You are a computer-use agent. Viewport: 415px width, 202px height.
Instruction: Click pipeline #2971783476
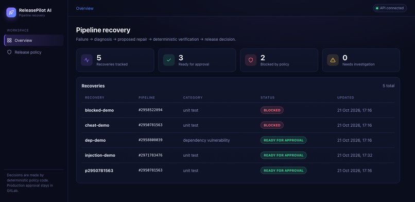(150, 155)
